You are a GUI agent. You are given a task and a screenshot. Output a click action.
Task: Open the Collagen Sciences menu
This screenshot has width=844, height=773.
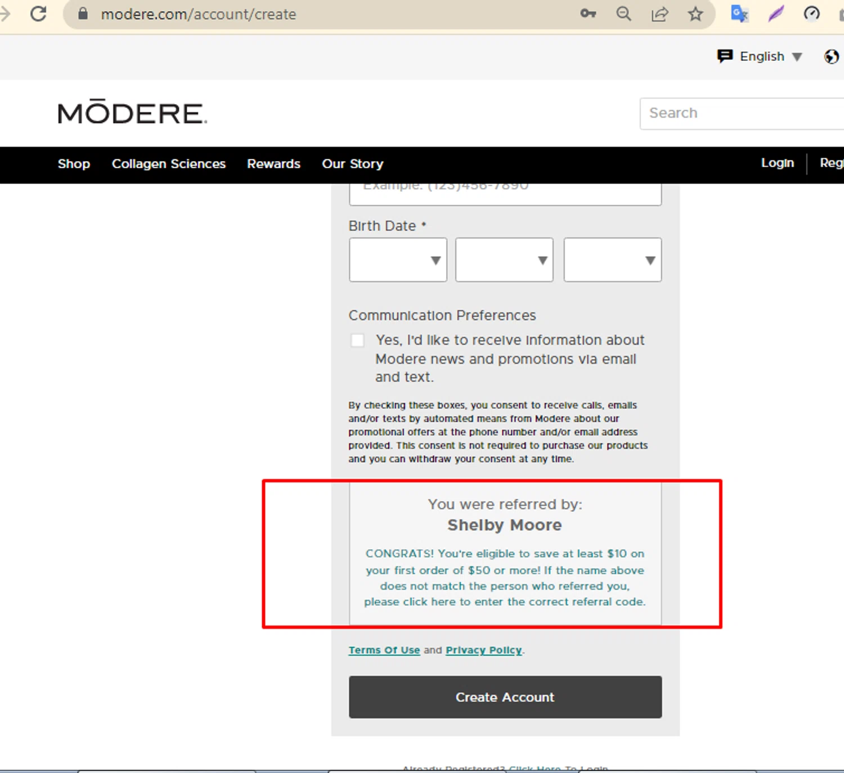coord(169,164)
